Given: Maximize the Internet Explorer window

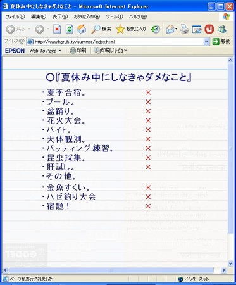Looking at the screenshot, I should coord(221,6).
